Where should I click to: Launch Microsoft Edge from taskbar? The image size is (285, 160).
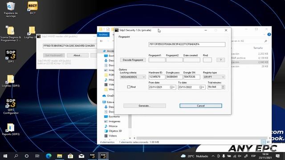coord(49,156)
